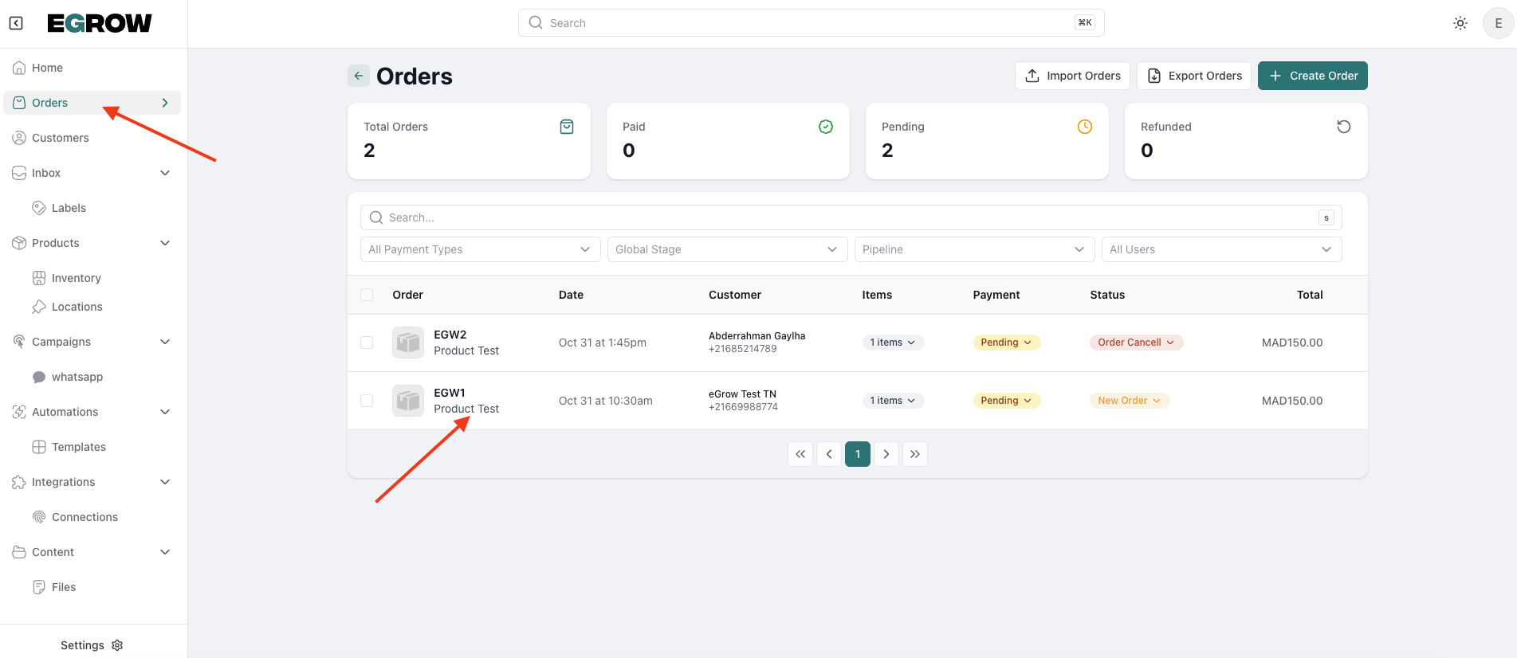Open the user avatar E menu
The width and height of the screenshot is (1517, 658).
(1498, 23)
